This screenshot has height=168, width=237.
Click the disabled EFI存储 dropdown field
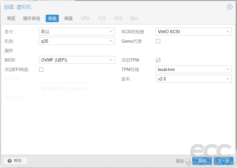pos(77,79)
